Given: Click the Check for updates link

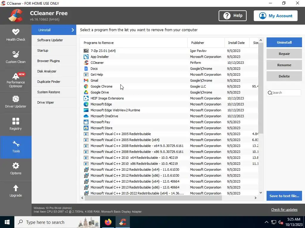Looking at the screenshot, I should [x=284, y=210].
